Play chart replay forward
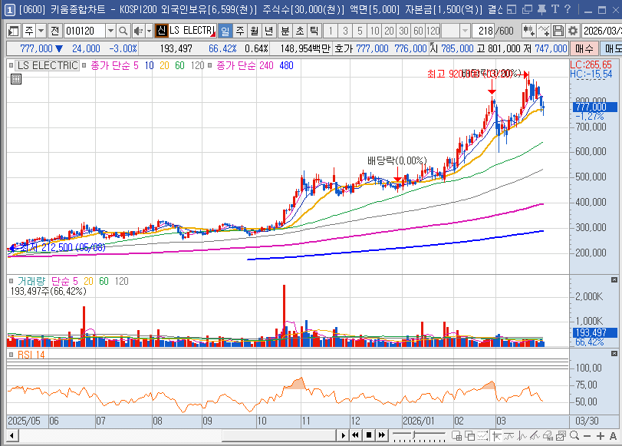Viewport: 622px width, 446px height. (343, 435)
